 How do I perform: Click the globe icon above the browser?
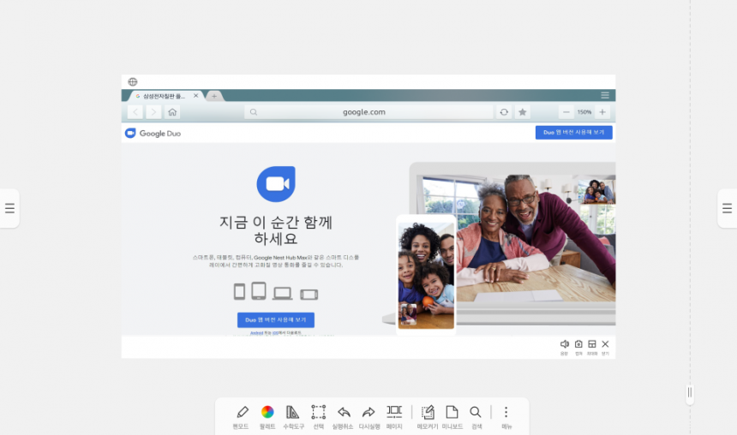(133, 81)
